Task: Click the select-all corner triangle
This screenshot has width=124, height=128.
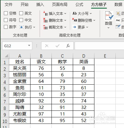Action: pos(7,56)
